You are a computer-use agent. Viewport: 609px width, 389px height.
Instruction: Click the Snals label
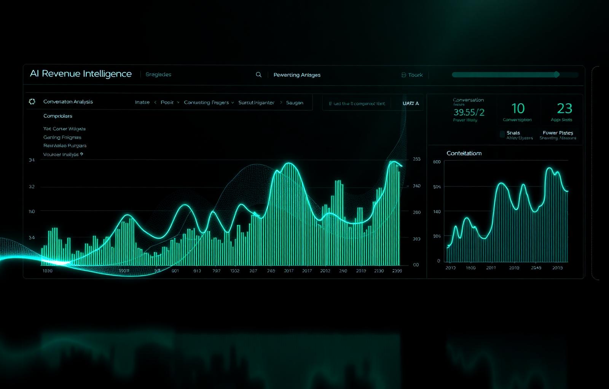513,133
